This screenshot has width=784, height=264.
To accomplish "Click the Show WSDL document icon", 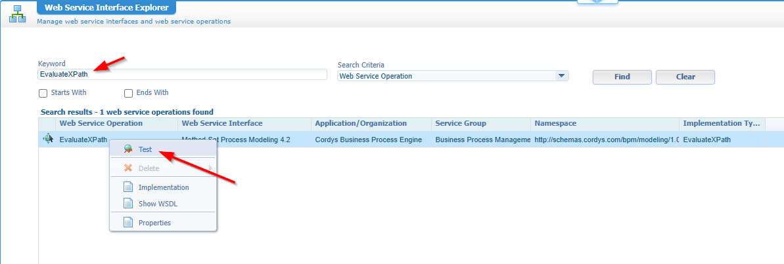I will point(127,204).
